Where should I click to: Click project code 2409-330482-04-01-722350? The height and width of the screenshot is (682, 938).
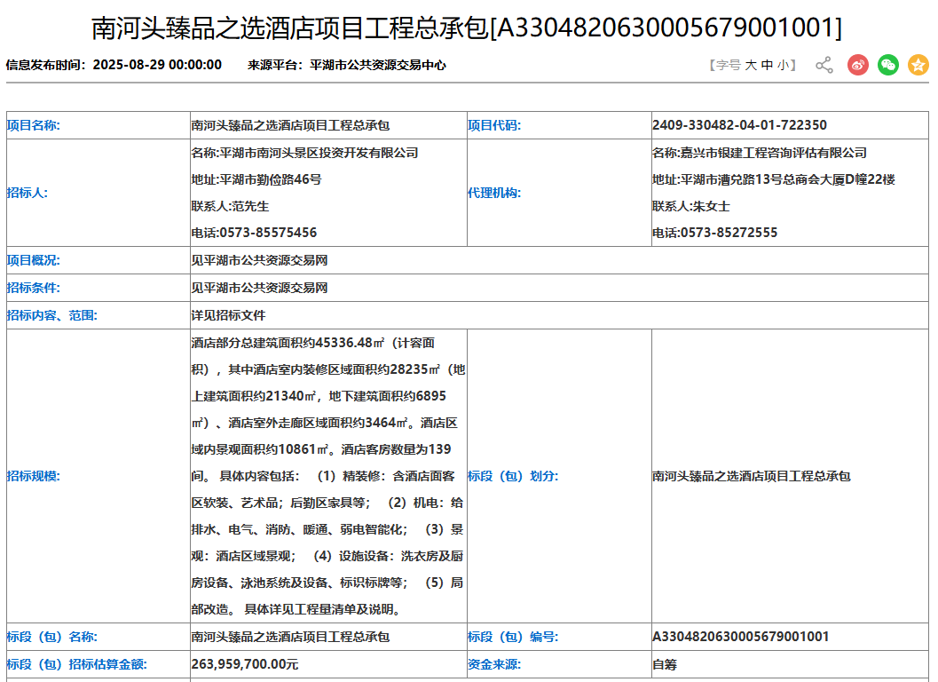739,125
